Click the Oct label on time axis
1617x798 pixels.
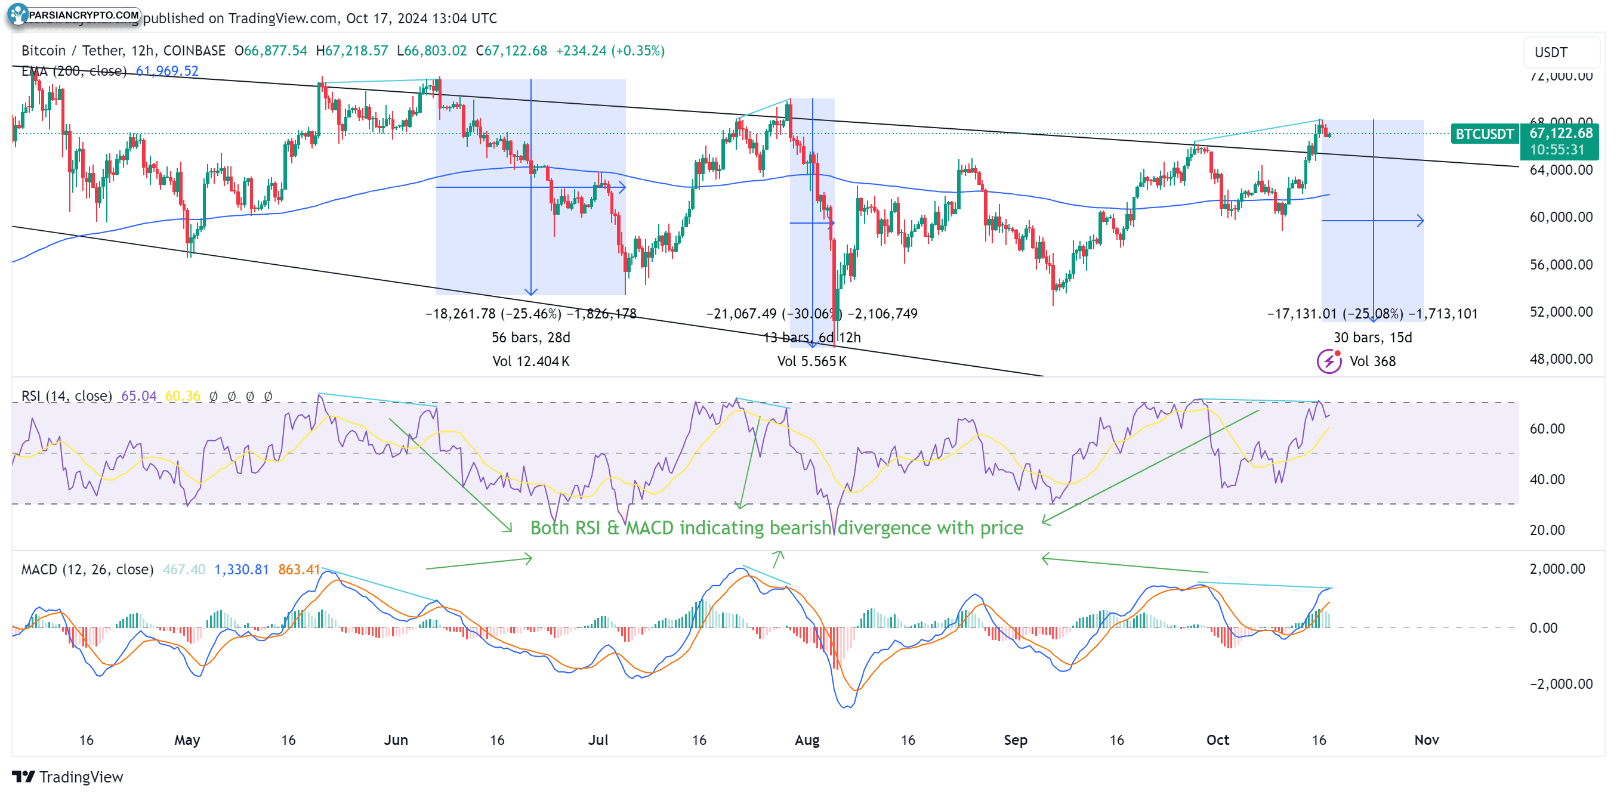point(1218,740)
